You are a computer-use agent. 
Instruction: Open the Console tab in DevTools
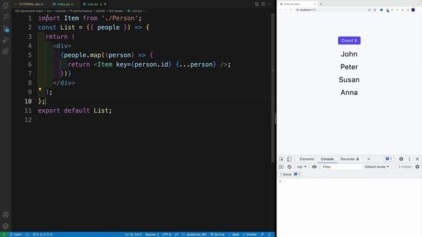coord(327,159)
